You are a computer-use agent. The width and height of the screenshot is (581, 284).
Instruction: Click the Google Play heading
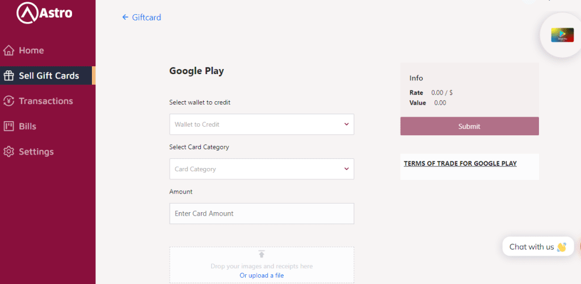click(x=196, y=71)
